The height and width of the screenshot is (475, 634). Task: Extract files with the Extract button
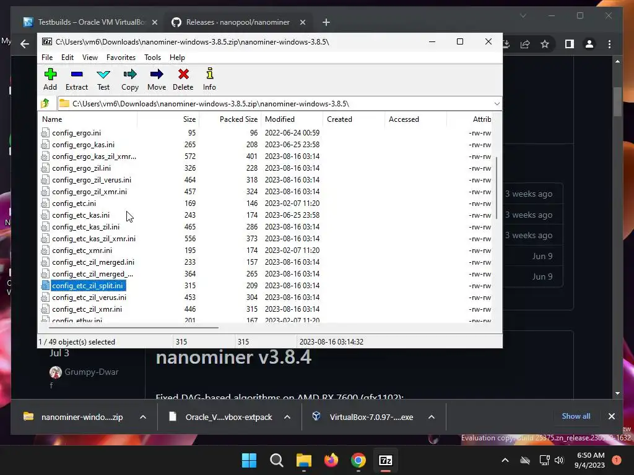click(x=76, y=79)
